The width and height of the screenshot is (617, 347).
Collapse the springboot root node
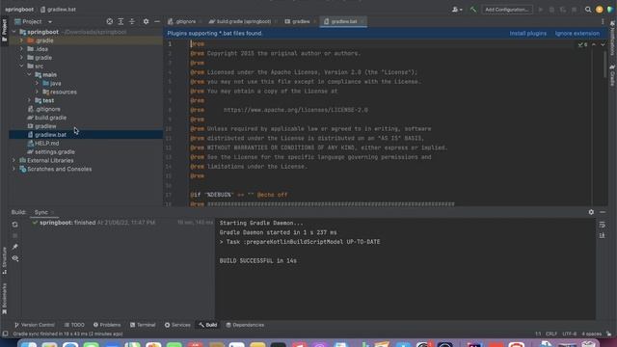click(x=14, y=32)
